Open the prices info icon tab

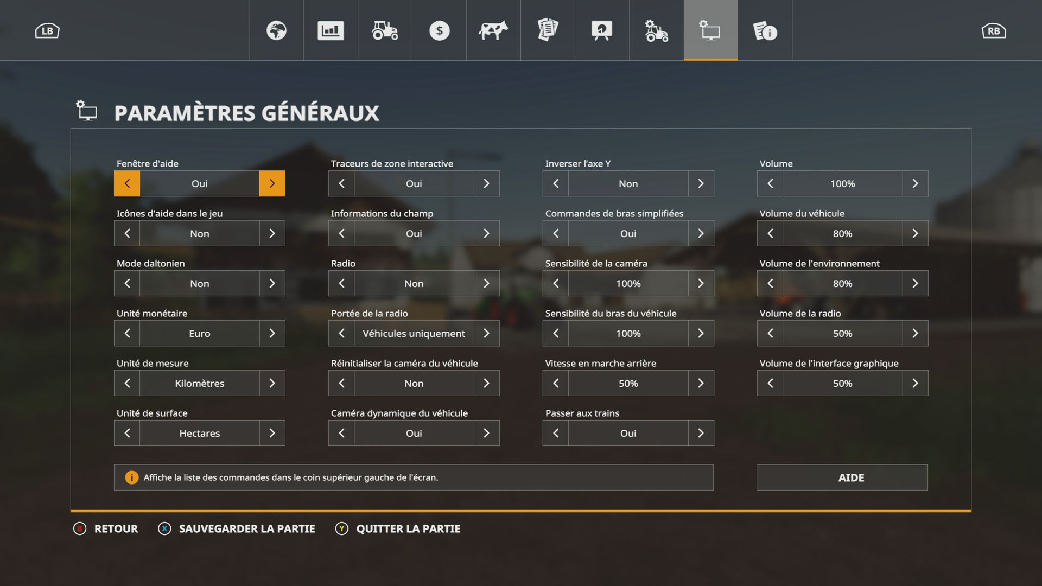[765, 30]
